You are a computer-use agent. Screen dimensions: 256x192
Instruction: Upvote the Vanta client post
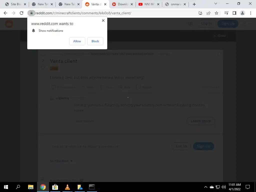tap(43, 54)
